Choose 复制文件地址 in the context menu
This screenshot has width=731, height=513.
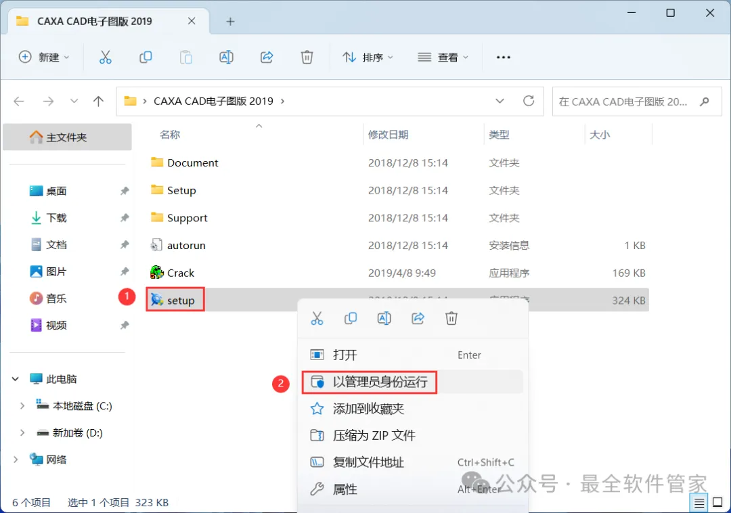[x=412, y=462]
